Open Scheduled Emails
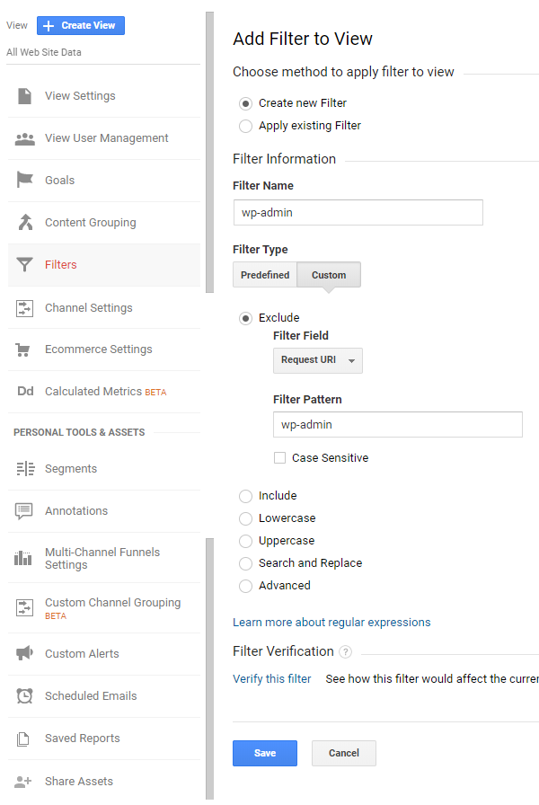This screenshot has height=805, width=539. coord(93,695)
